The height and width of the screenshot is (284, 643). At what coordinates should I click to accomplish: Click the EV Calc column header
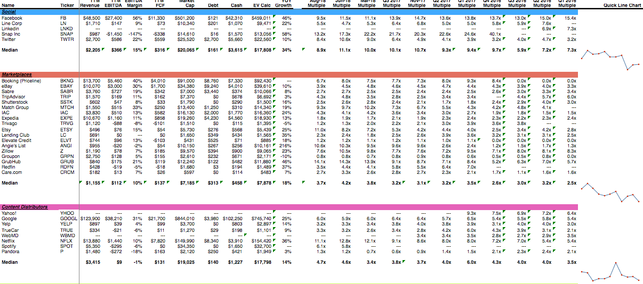click(x=262, y=5)
